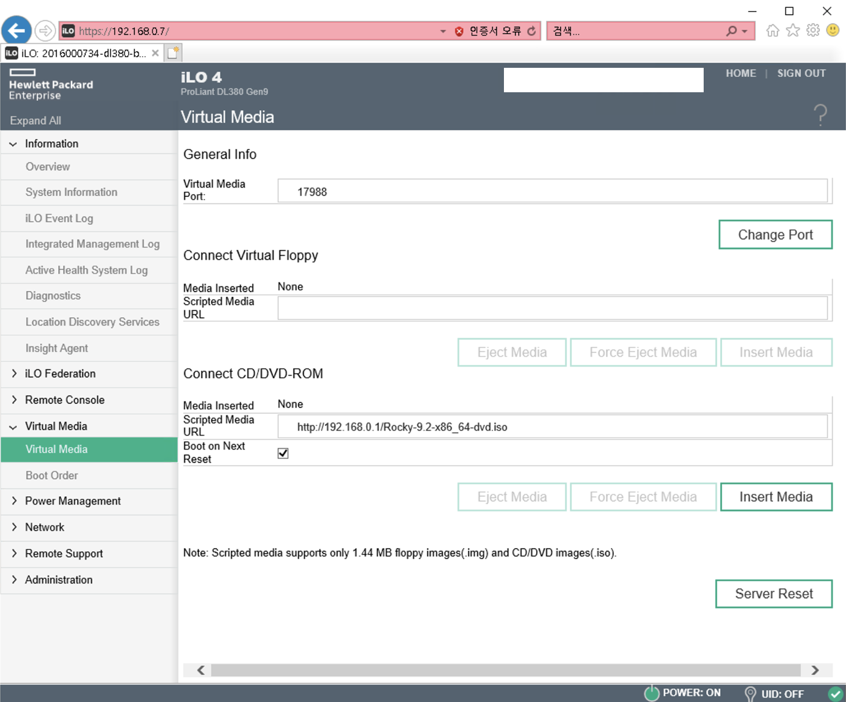Click the iLO favicon in address bar
This screenshot has width=846, height=702.
click(68, 31)
